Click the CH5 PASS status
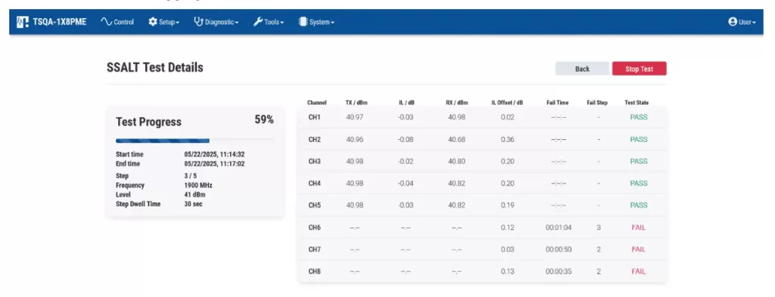 pos(639,206)
